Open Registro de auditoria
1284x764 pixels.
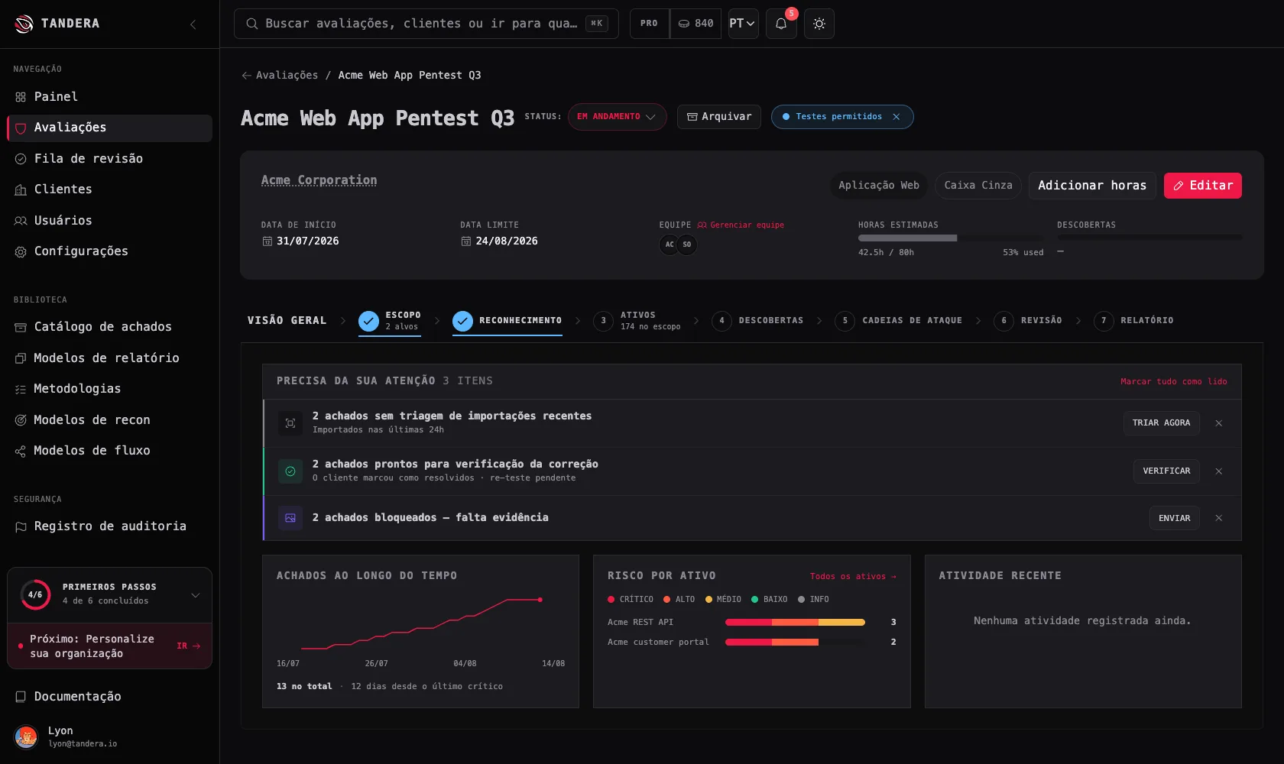pyautogui.click(x=109, y=526)
